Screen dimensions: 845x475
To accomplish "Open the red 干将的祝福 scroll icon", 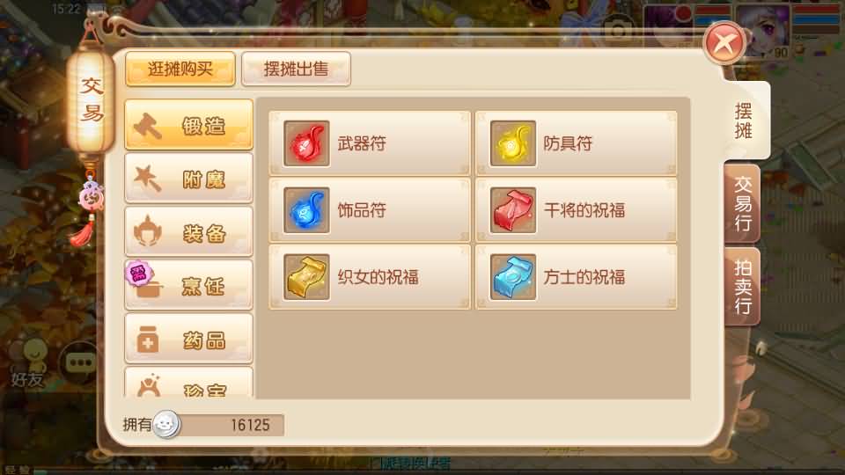I will coord(513,210).
